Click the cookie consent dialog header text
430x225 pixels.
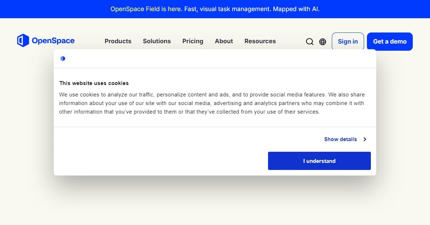pos(94,83)
